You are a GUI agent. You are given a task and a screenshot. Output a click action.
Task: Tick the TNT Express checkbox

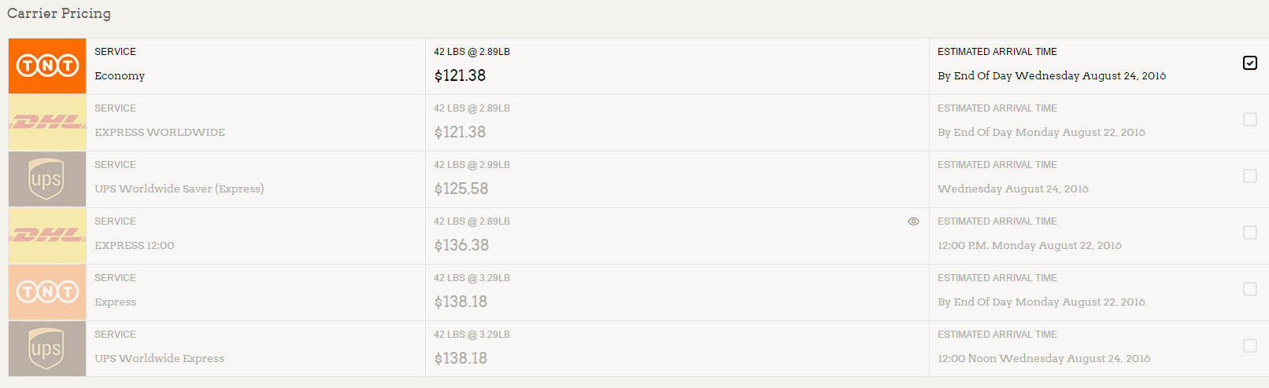point(1249,289)
